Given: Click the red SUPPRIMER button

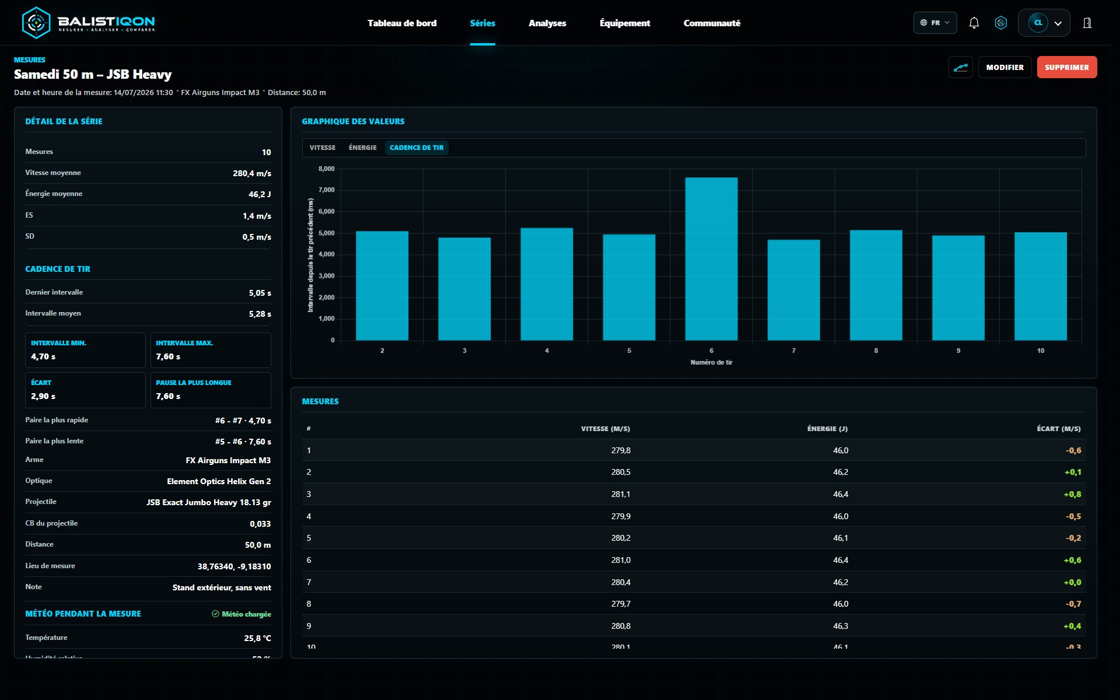Looking at the screenshot, I should click(x=1067, y=67).
